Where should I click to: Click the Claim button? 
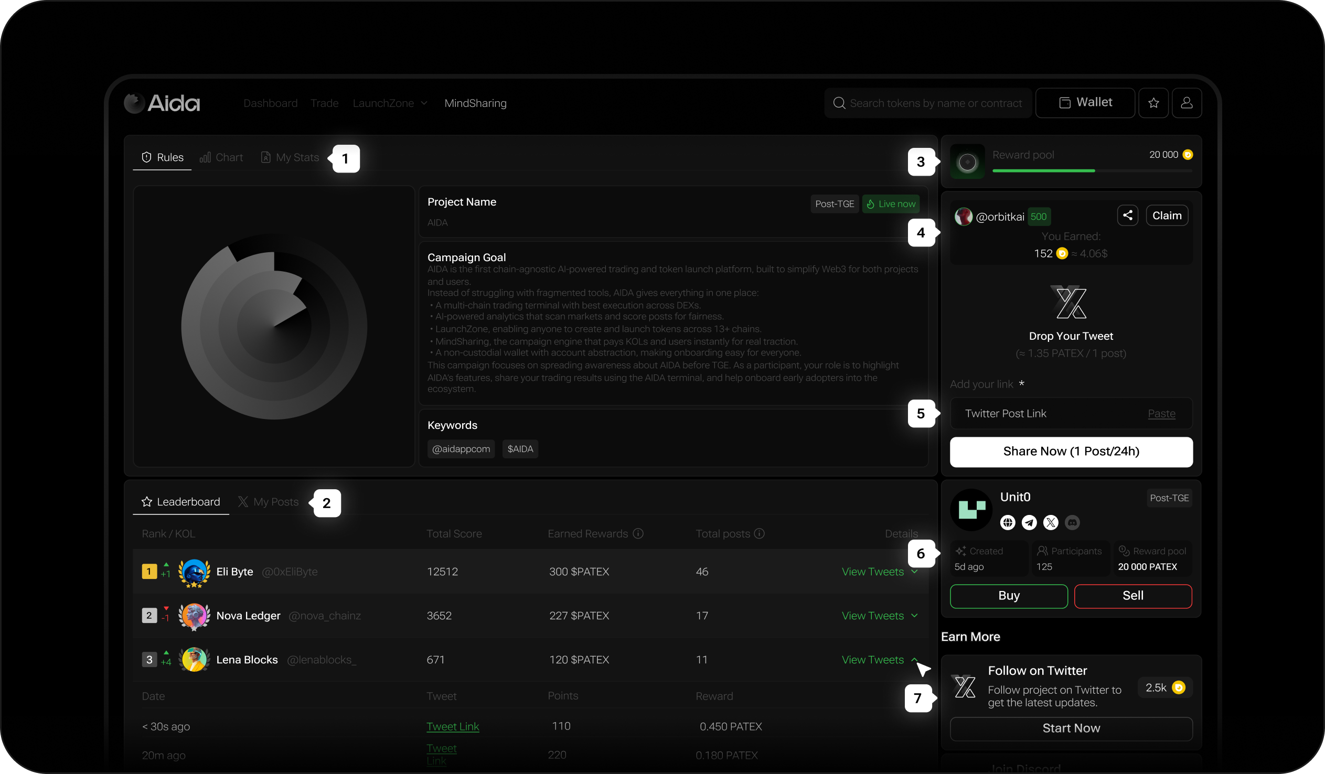point(1166,216)
